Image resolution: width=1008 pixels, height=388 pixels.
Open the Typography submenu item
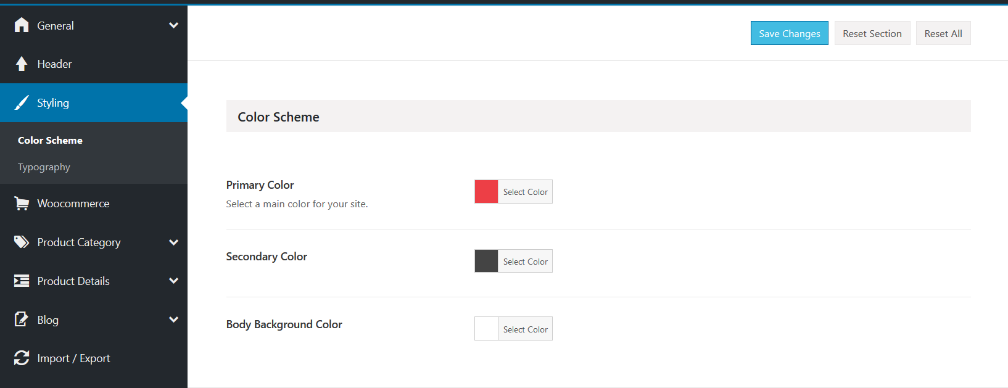[x=44, y=167]
